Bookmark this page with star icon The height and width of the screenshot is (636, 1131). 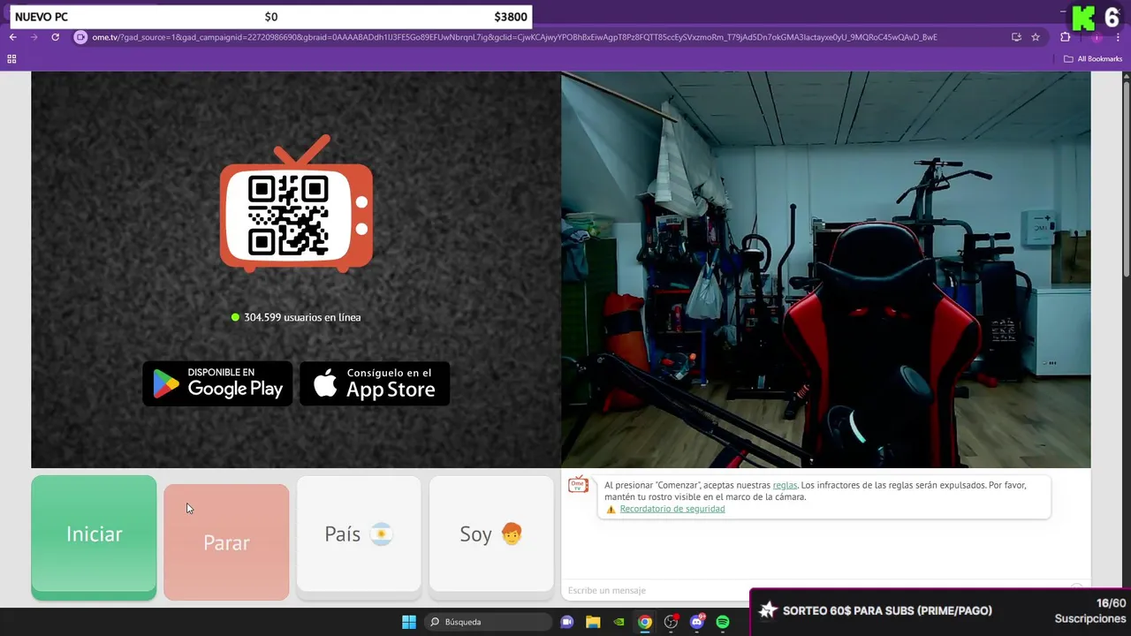[1036, 37]
